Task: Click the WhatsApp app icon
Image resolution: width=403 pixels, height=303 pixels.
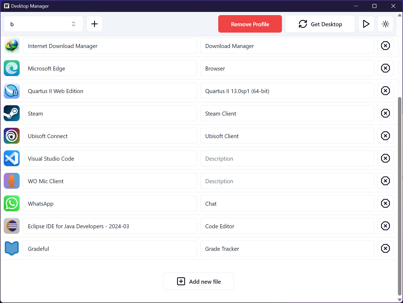Action: [12, 203]
